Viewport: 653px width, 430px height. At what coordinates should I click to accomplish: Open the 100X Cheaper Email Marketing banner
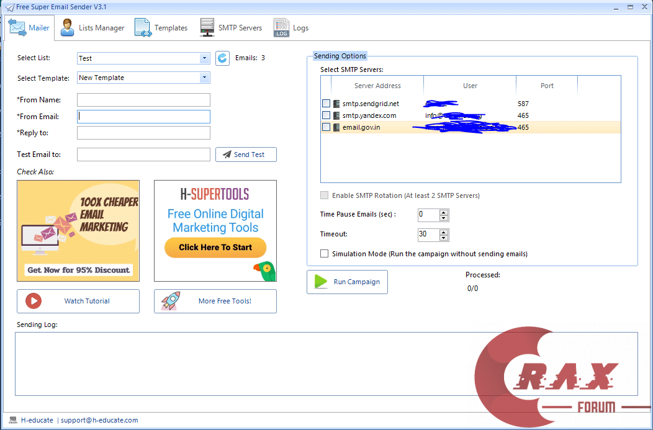click(x=78, y=231)
